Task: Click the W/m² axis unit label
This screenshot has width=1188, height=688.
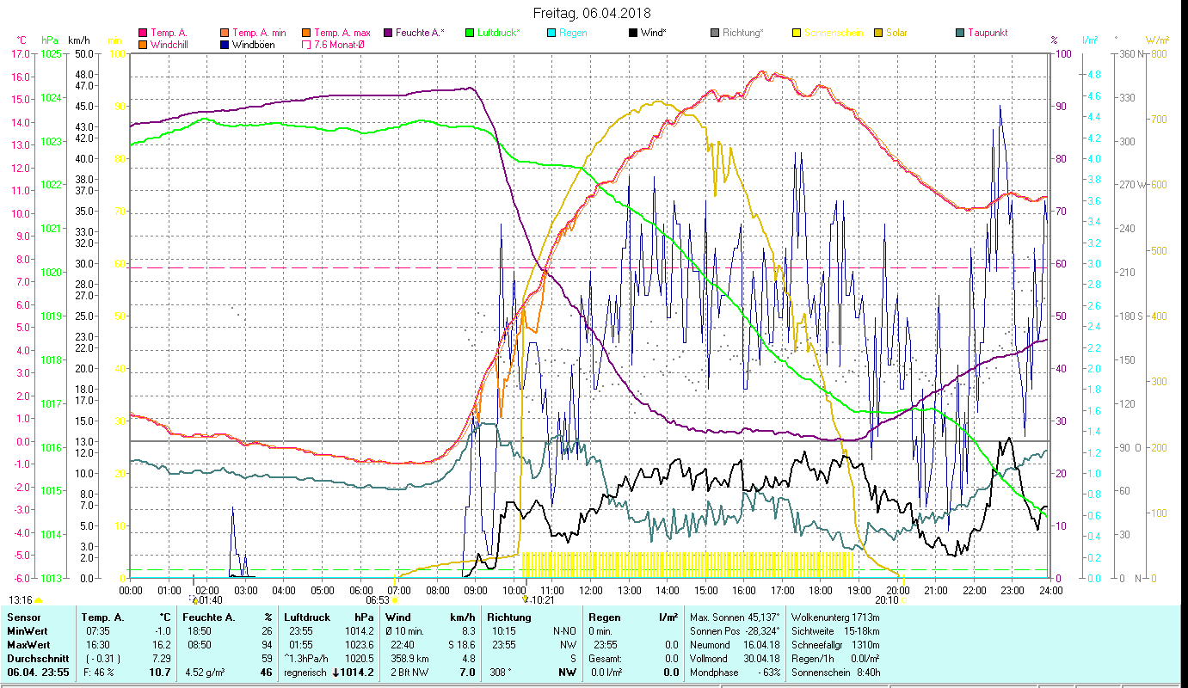Action: [x=1158, y=40]
